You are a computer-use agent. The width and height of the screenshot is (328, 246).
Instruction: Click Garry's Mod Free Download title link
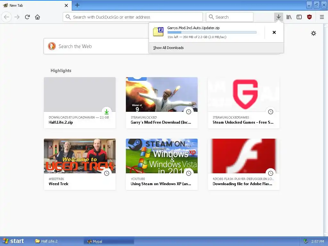pyautogui.click(x=161, y=122)
